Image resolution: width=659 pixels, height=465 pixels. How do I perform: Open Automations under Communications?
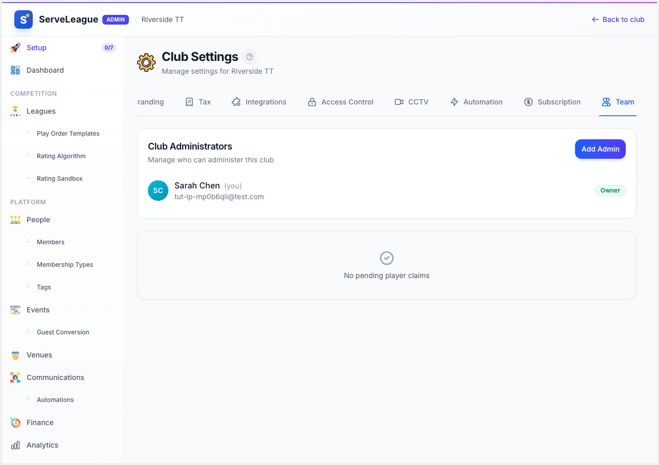click(x=55, y=400)
